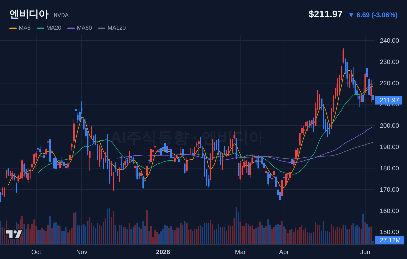Click the 211.97 current price tag
The height and width of the screenshot is (259, 407).
point(388,100)
